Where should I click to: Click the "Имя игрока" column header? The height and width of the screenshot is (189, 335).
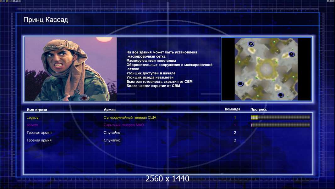tap(37, 110)
